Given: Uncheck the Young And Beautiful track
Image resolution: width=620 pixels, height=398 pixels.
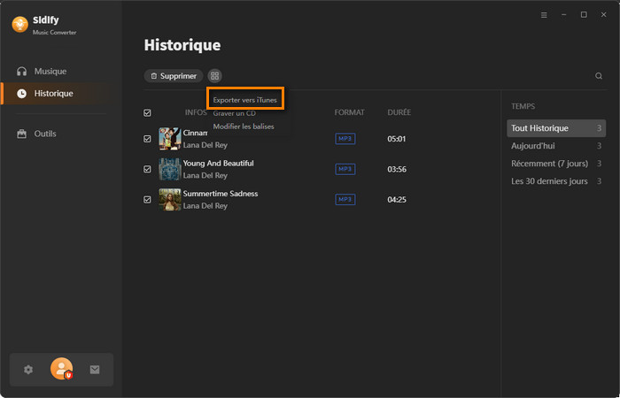Looking at the screenshot, I should (147, 169).
